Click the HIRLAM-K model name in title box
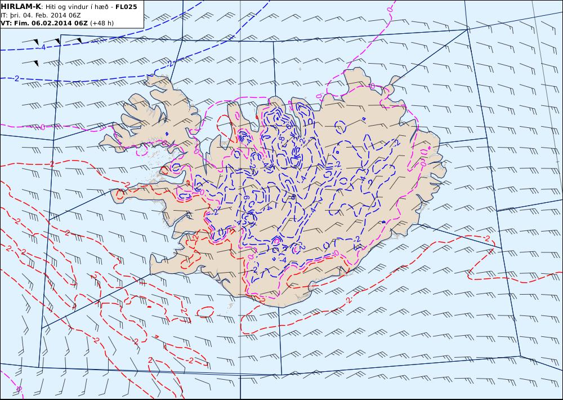Viewport: 563px width, 400px height. tap(21, 7)
